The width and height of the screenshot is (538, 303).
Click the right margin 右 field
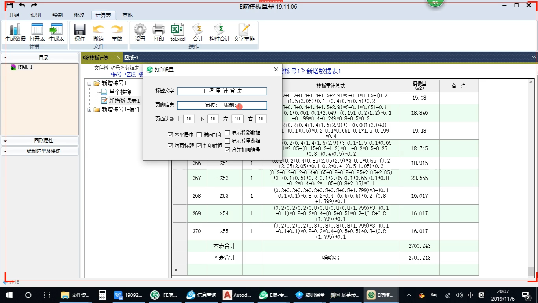(261, 119)
